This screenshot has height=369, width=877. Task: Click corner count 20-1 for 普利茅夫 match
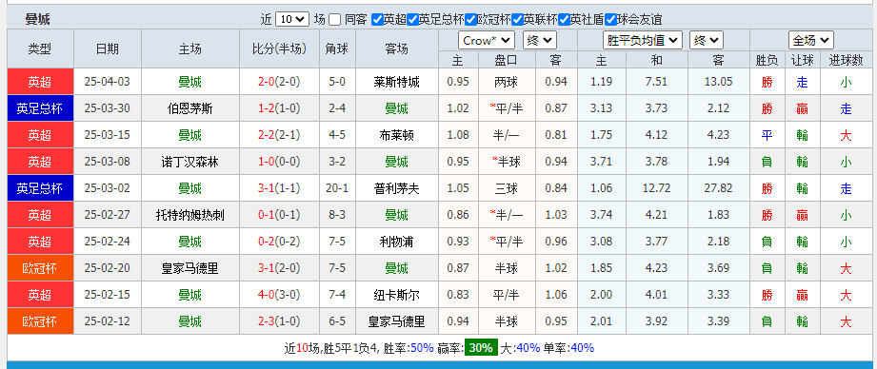pyautogui.click(x=337, y=188)
